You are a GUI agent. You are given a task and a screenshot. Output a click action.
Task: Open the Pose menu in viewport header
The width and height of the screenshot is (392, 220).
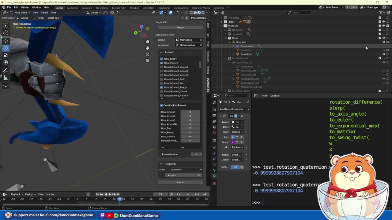coord(53,13)
